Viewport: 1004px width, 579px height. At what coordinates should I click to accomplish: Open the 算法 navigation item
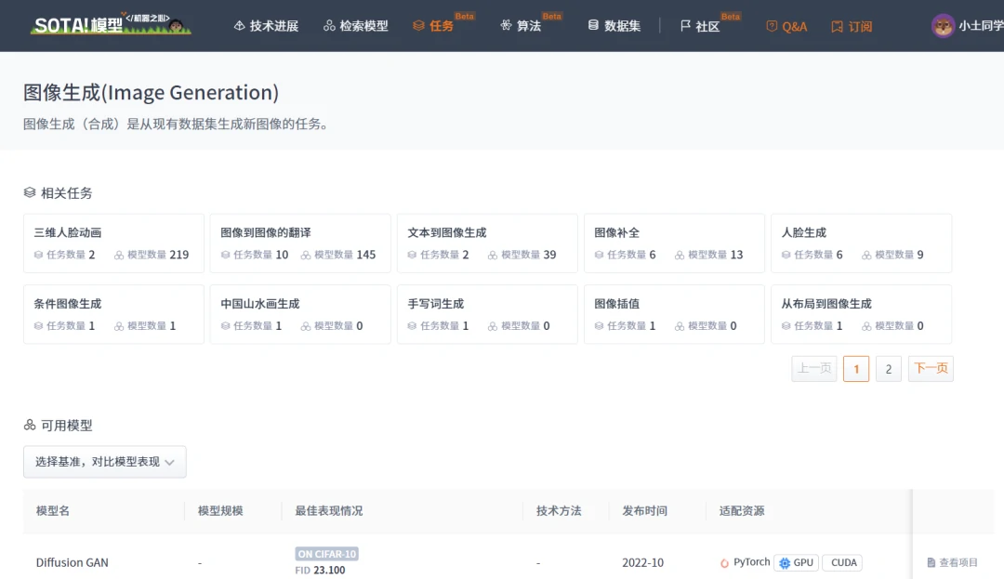click(521, 26)
